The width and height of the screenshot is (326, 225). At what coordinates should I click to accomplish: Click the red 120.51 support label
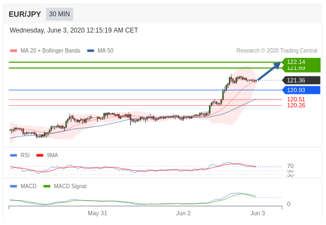(296, 99)
